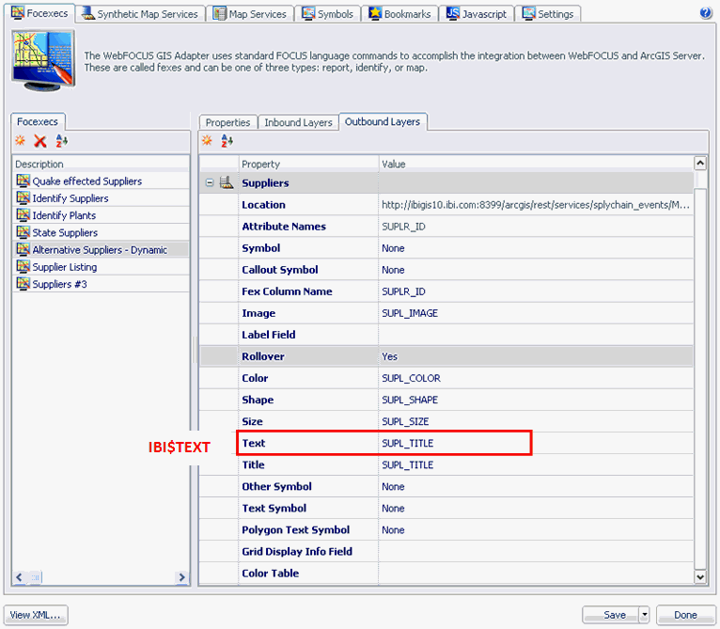Switch to the Map Services tab
The height and width of the screenshot is (629, 720).
pos(249,14)
